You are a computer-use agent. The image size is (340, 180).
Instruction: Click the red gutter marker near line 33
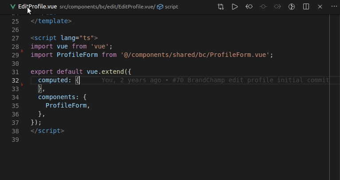point(22,84)
